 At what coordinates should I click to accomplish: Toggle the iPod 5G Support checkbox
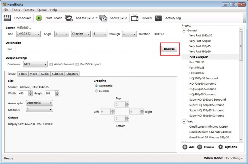(x=77, y=64)
